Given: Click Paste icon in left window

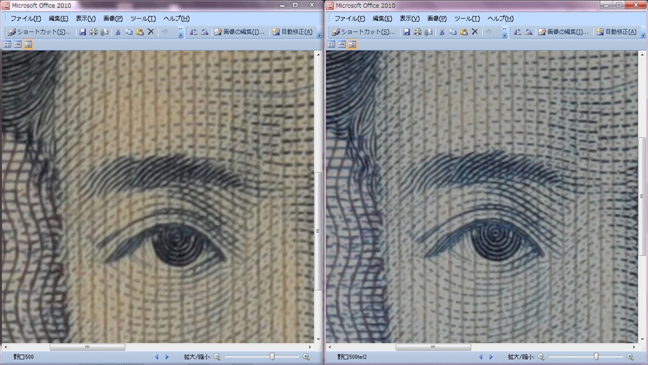Looking at the screenshot, I should pos(140,32).
